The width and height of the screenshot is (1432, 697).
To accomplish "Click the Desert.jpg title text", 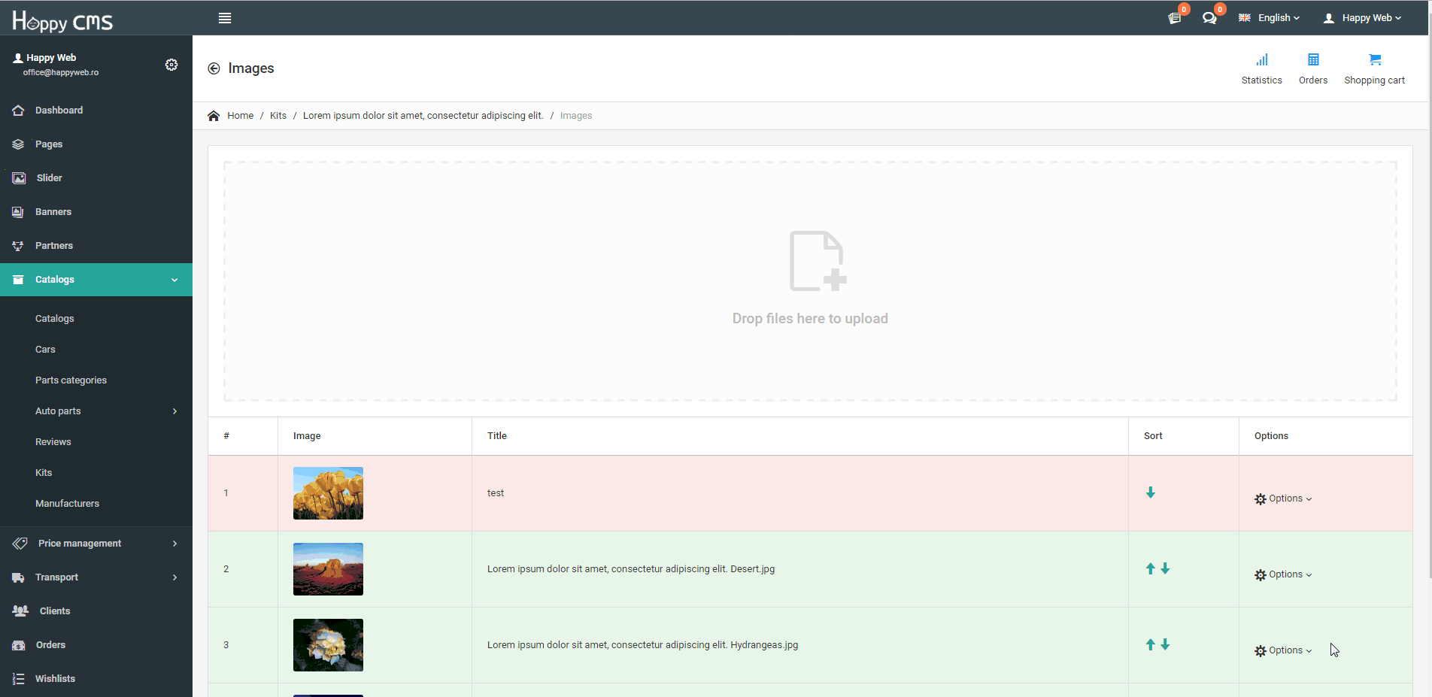I will tap(631, 569).
